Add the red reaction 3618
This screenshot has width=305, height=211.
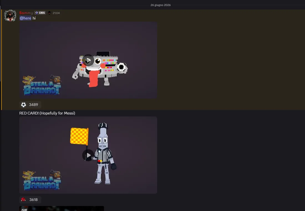(30, 200)
